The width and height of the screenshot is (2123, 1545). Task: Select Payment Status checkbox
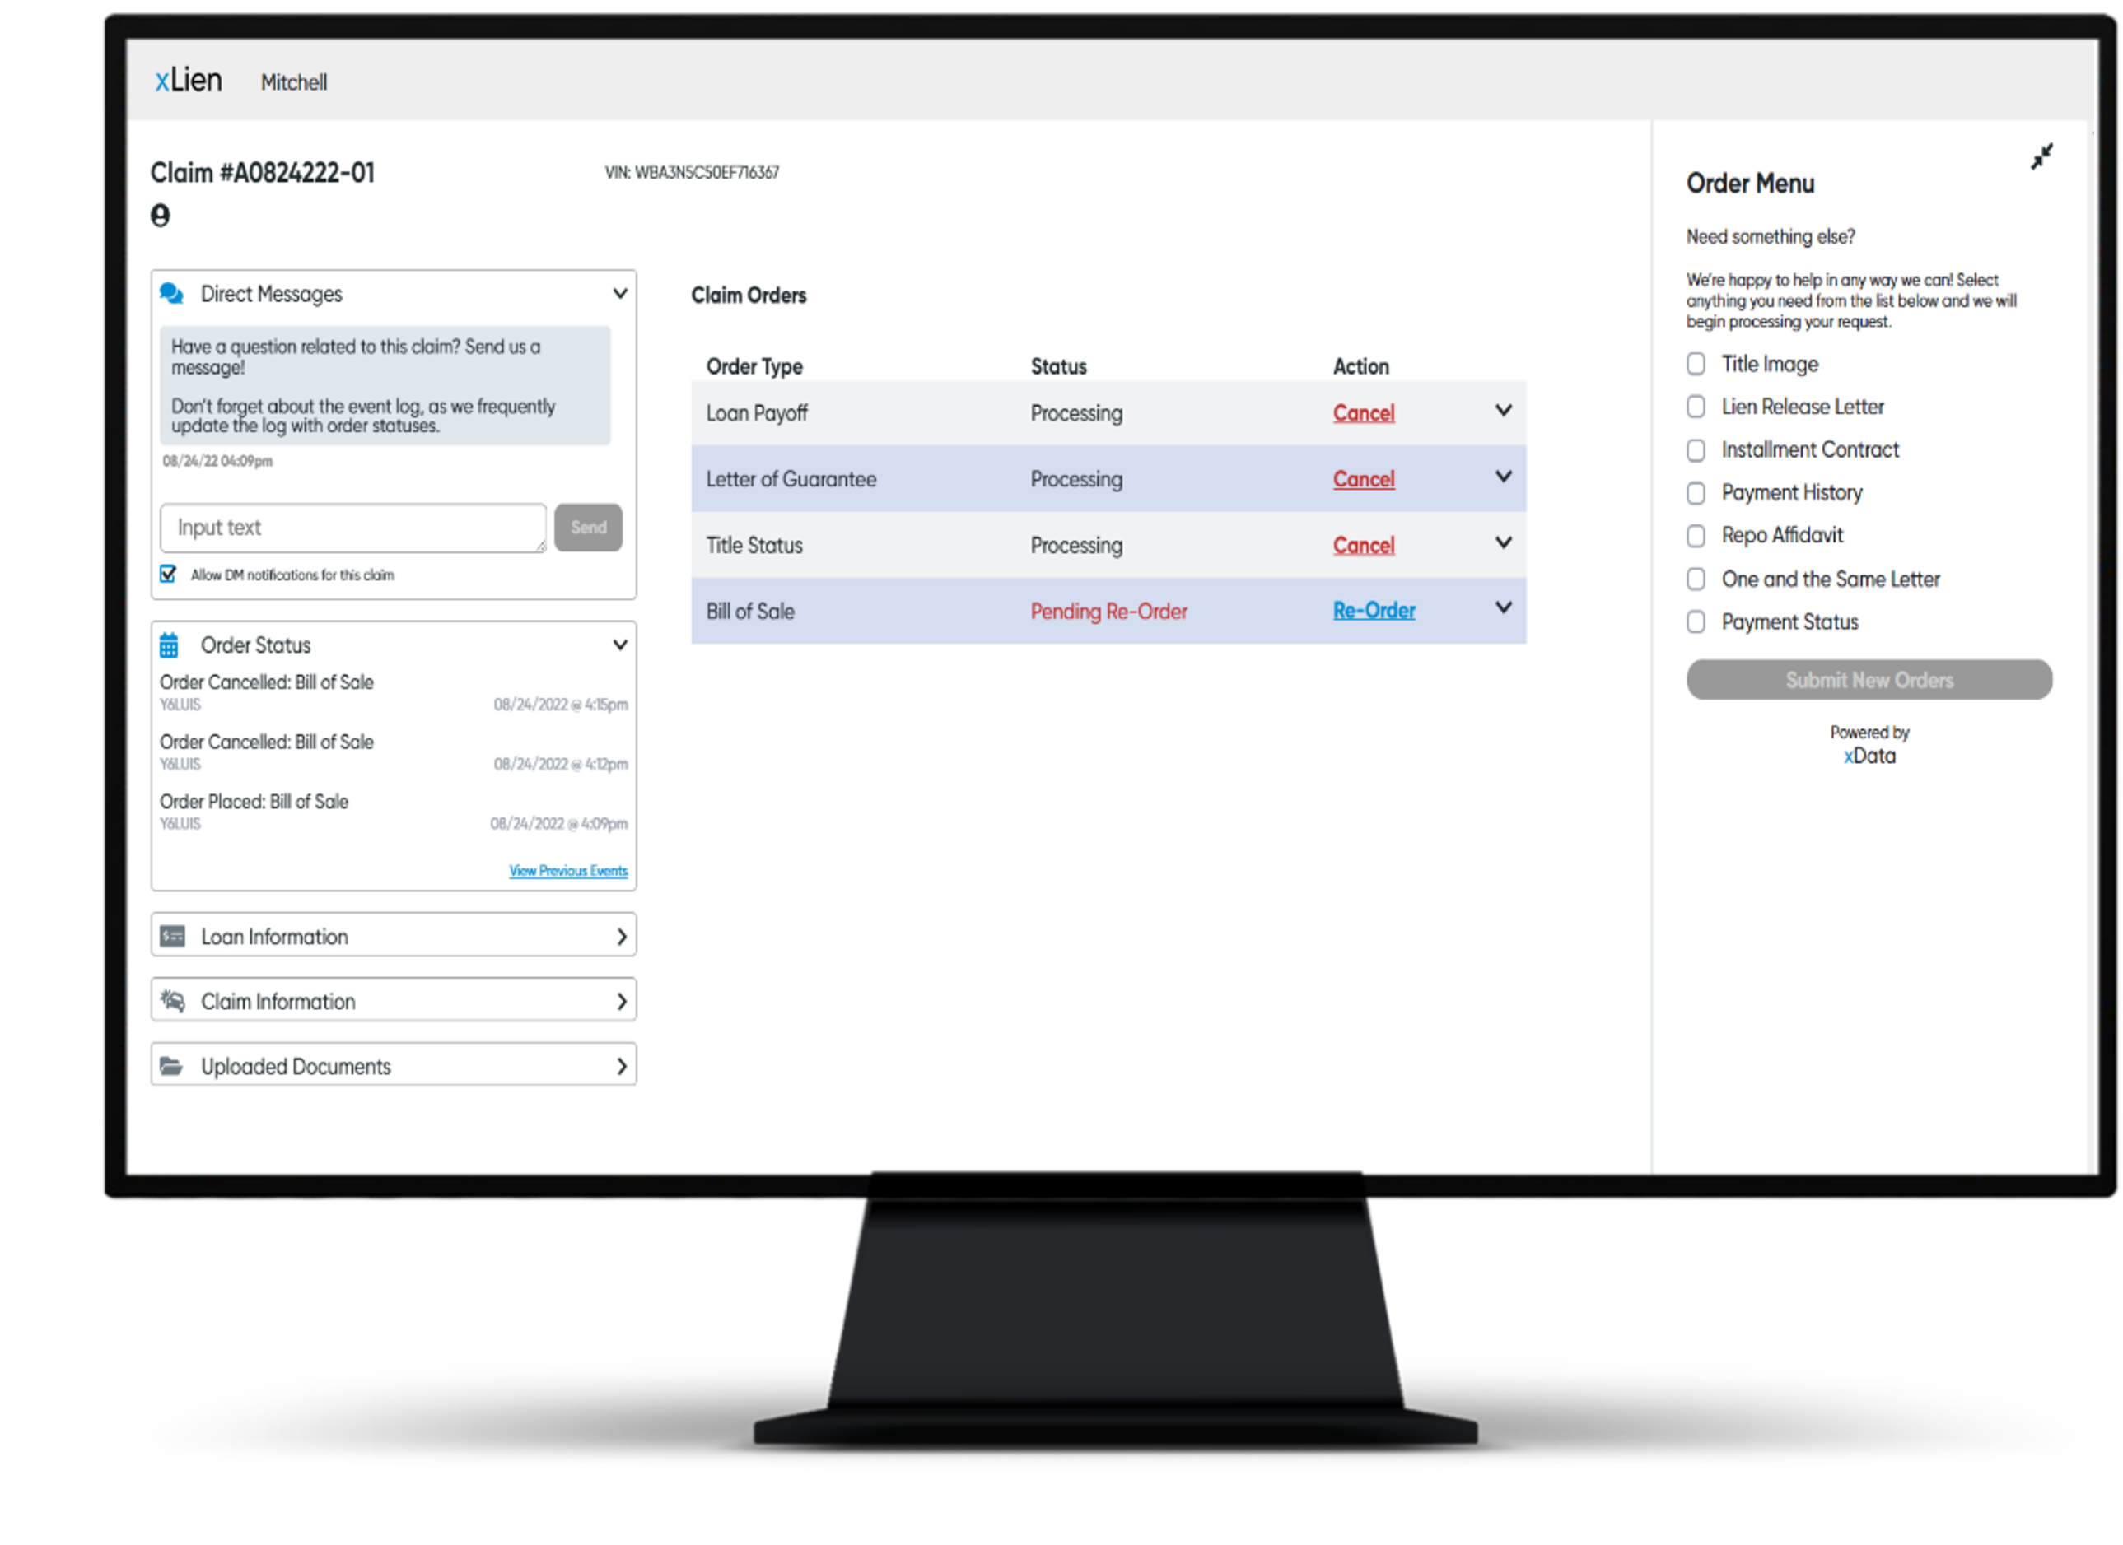tap(1698, 622)
